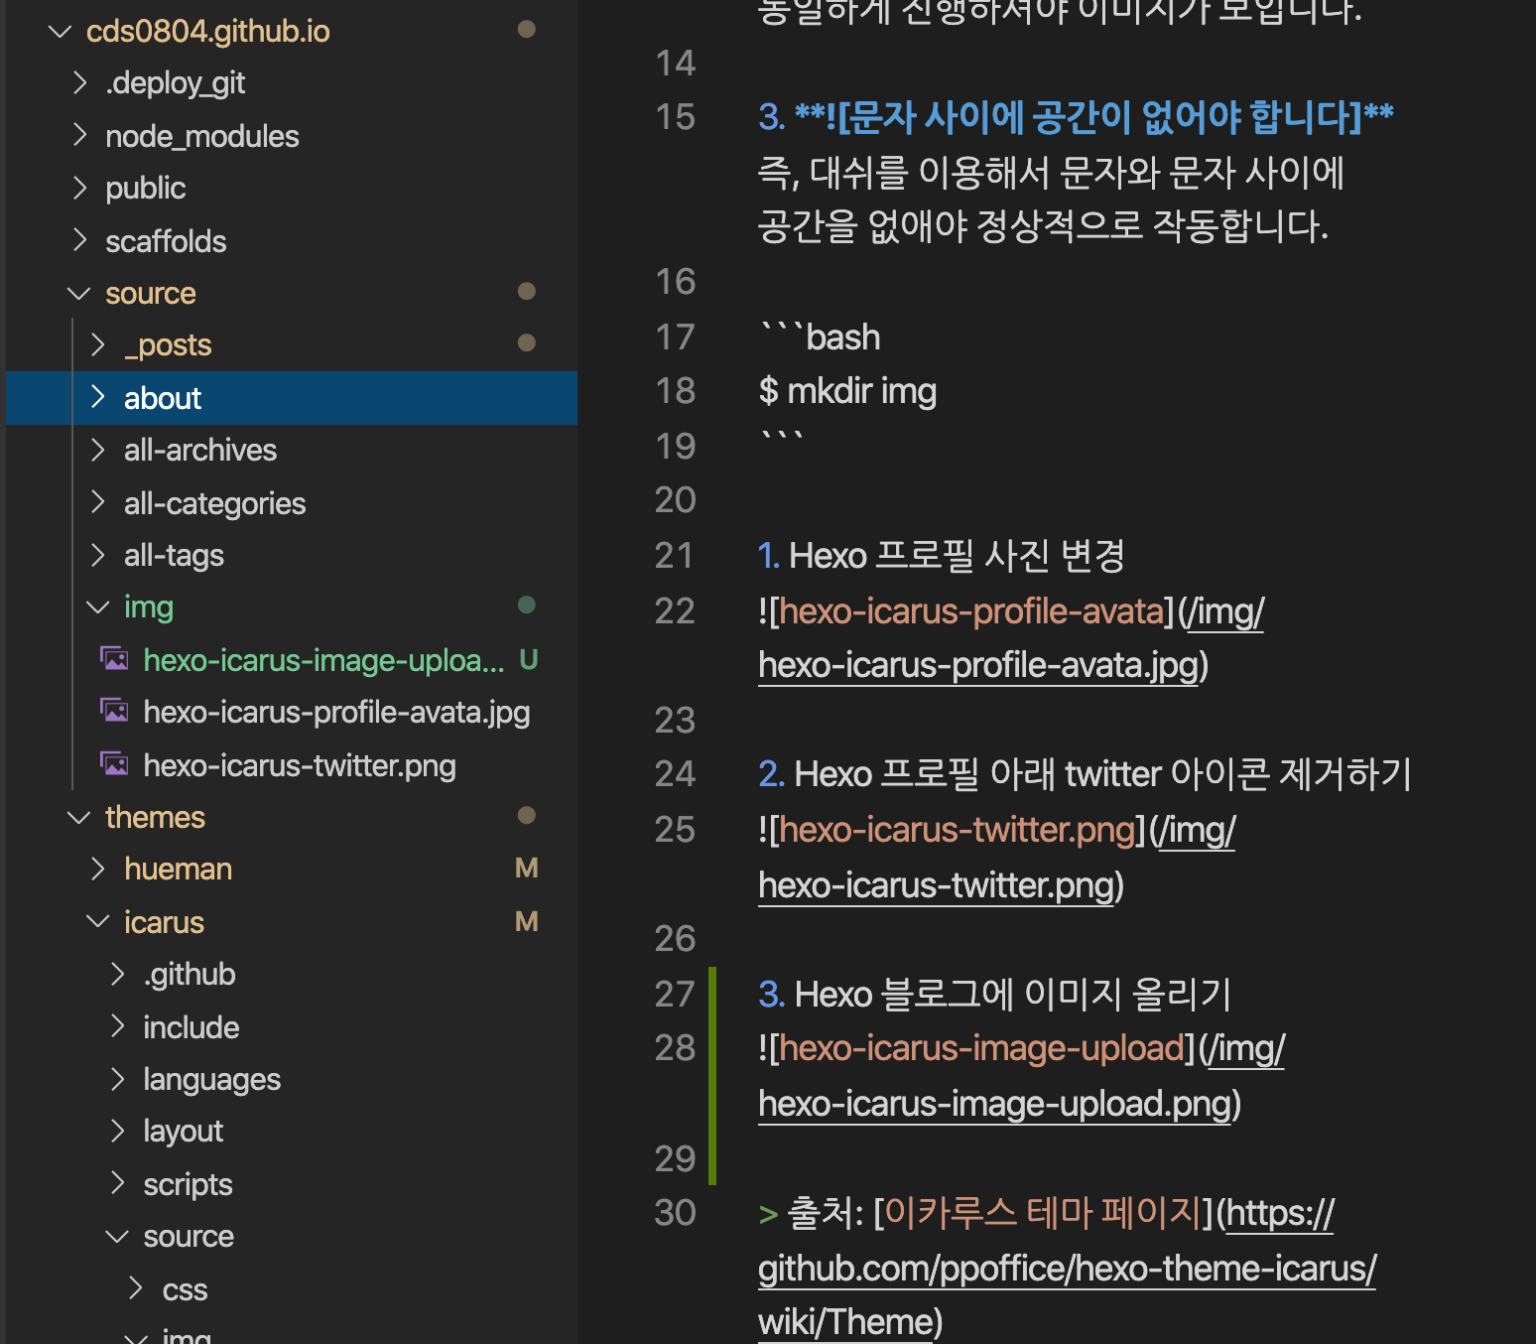Click the '2. Hexo 프로필 아래 twitter' heading line

click(x=1085, y=774)
